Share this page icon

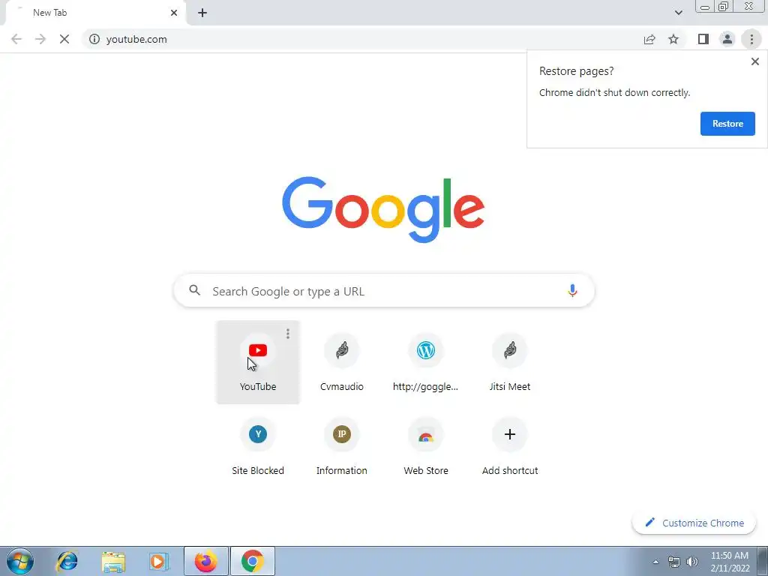tap(649, 39)
